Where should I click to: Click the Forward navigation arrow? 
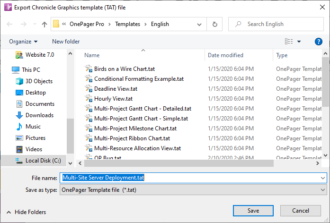pos(23,24)
